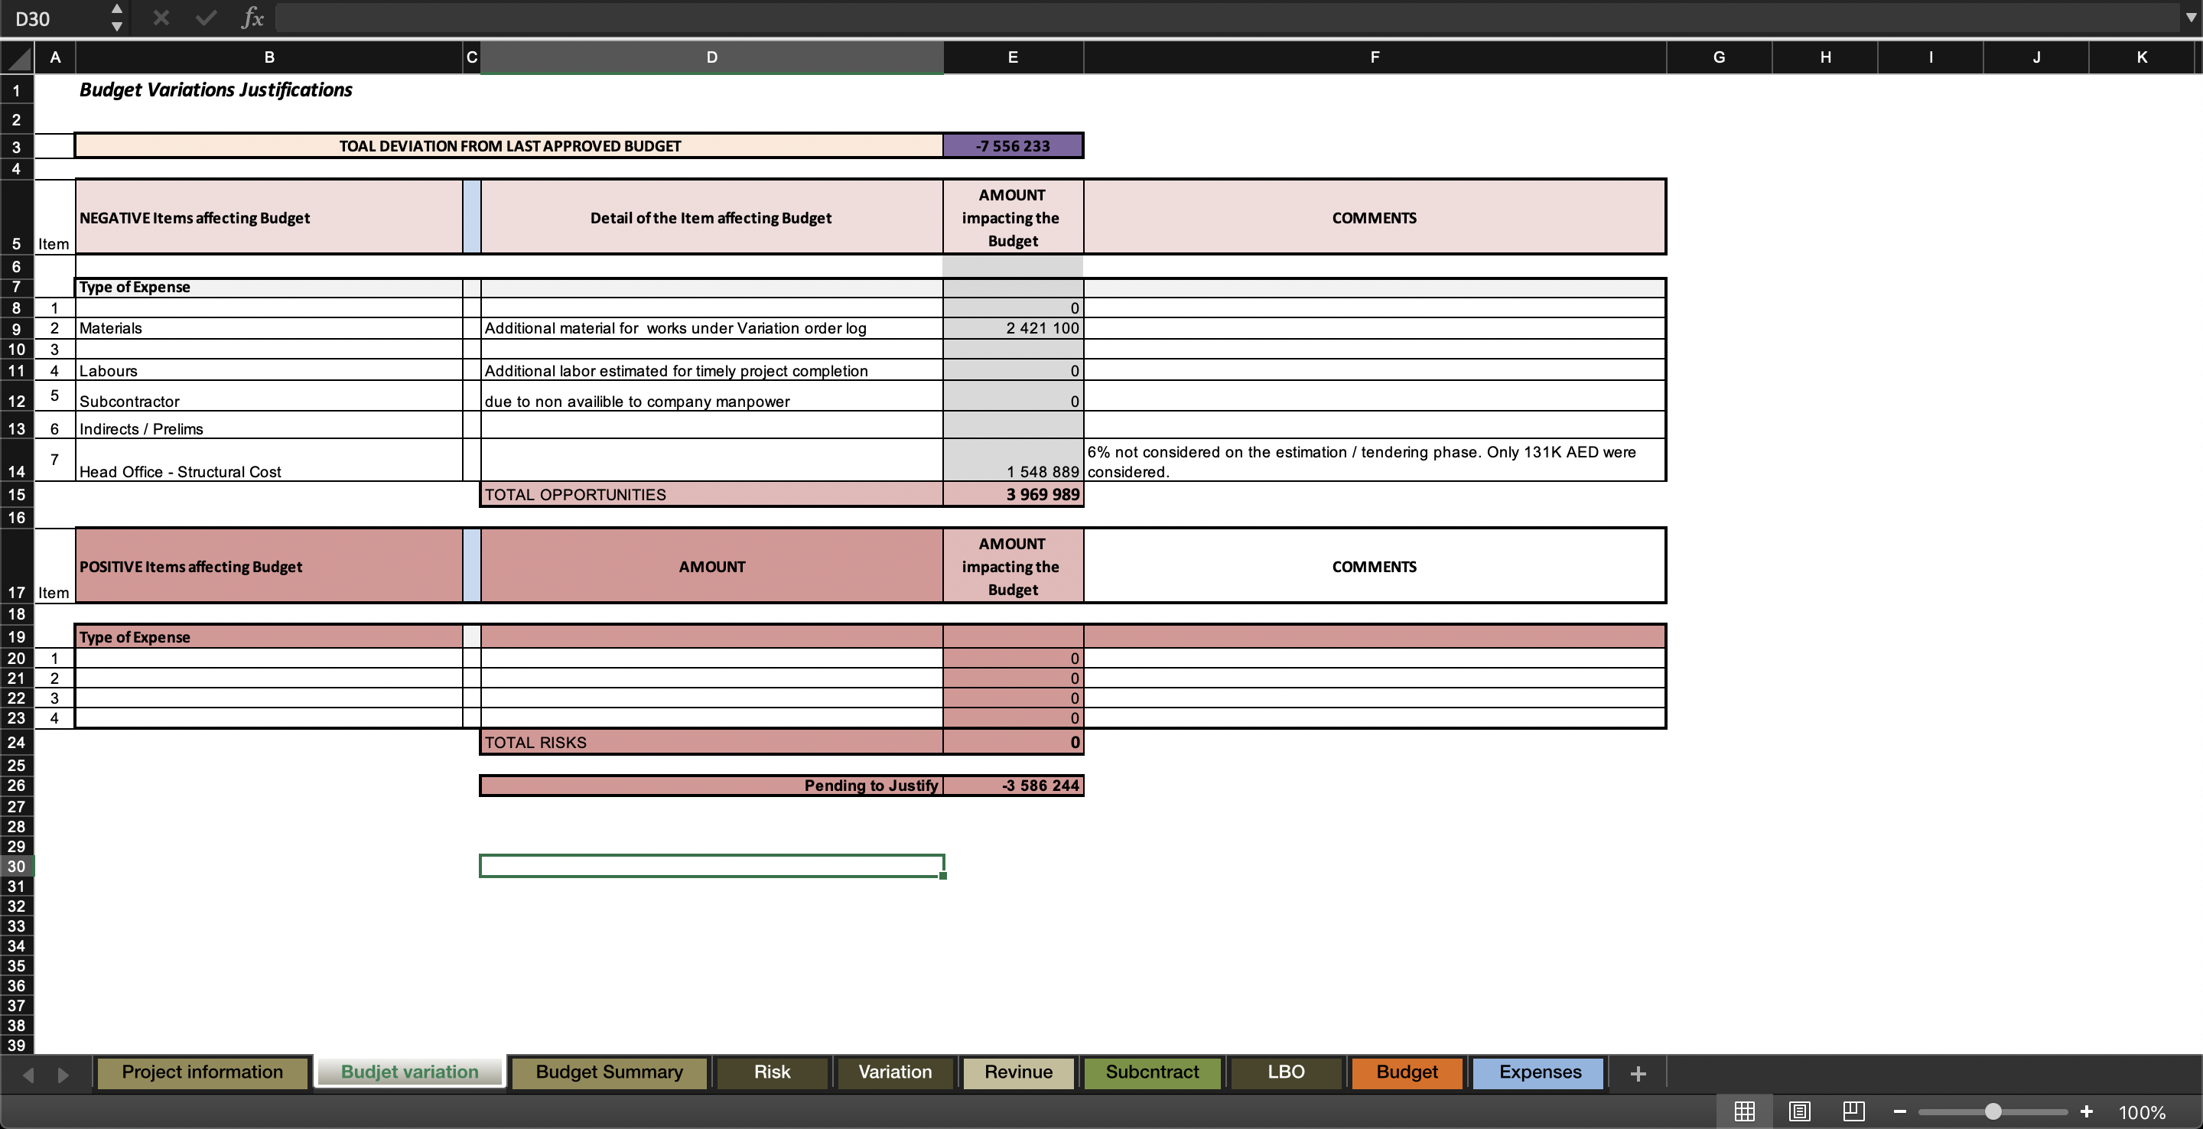Select row 30 header
Image resolution: width=2203 pixels, height=1129 pixels.
[16, 866]
